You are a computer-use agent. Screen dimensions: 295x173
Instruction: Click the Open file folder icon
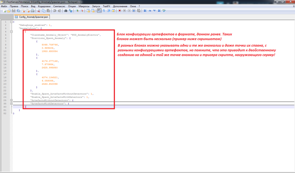point(9,11)
